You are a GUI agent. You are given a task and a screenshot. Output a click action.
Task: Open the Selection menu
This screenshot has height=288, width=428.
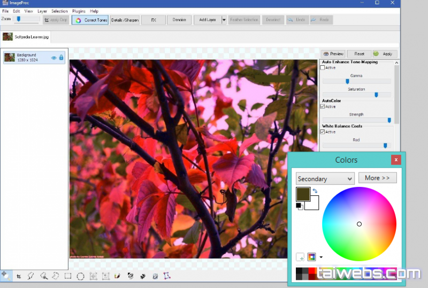click(x=59, y=11)
